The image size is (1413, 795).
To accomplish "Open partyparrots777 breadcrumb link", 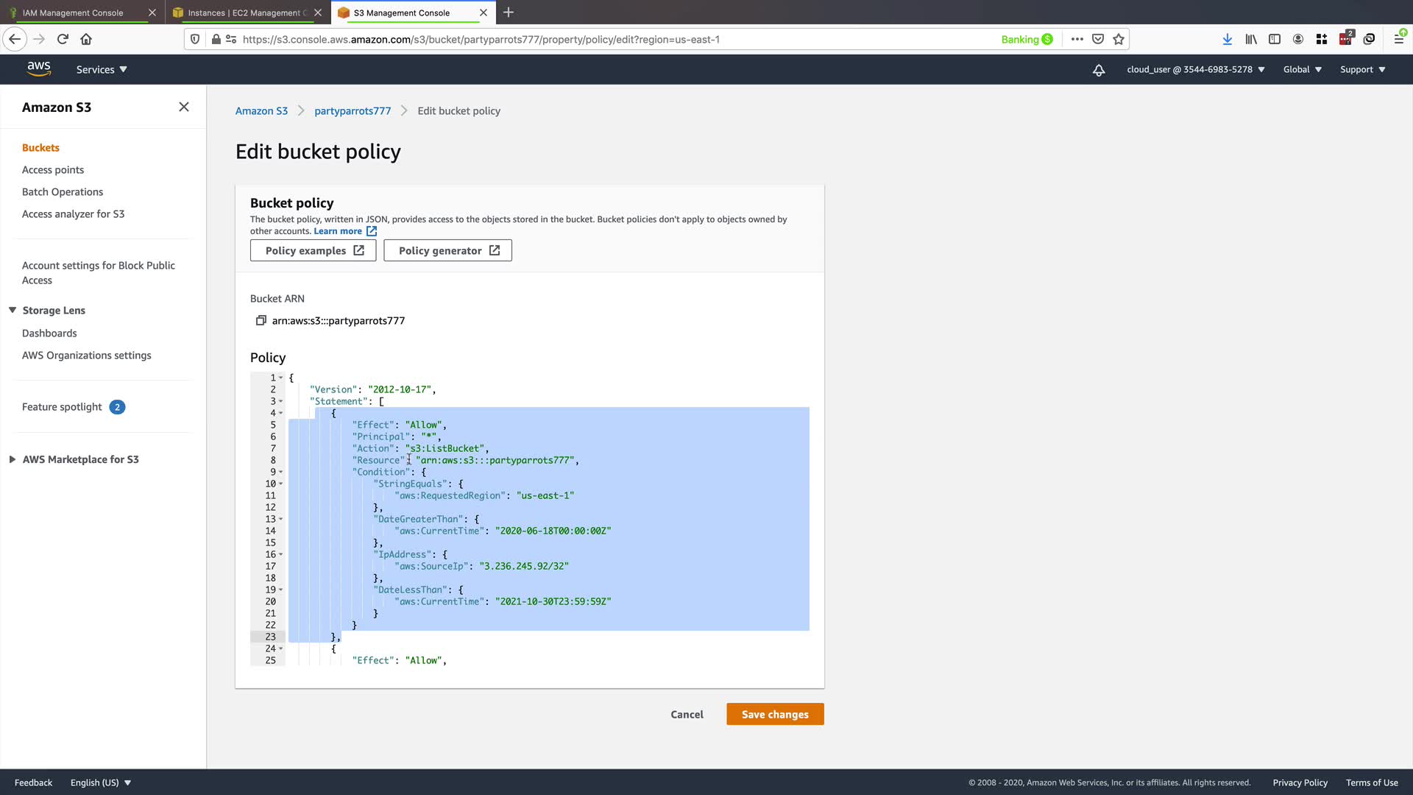I will click(x=353, y=111).
